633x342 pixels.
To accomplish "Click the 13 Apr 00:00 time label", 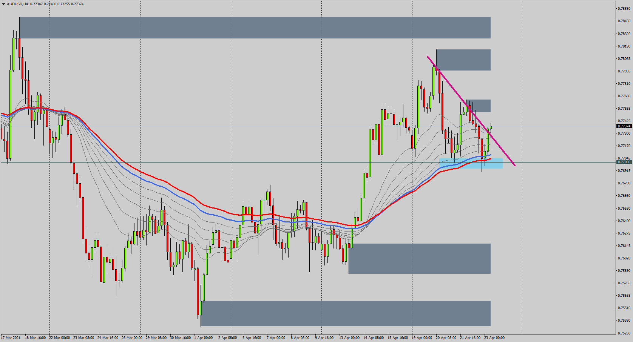I will (349, 338).
